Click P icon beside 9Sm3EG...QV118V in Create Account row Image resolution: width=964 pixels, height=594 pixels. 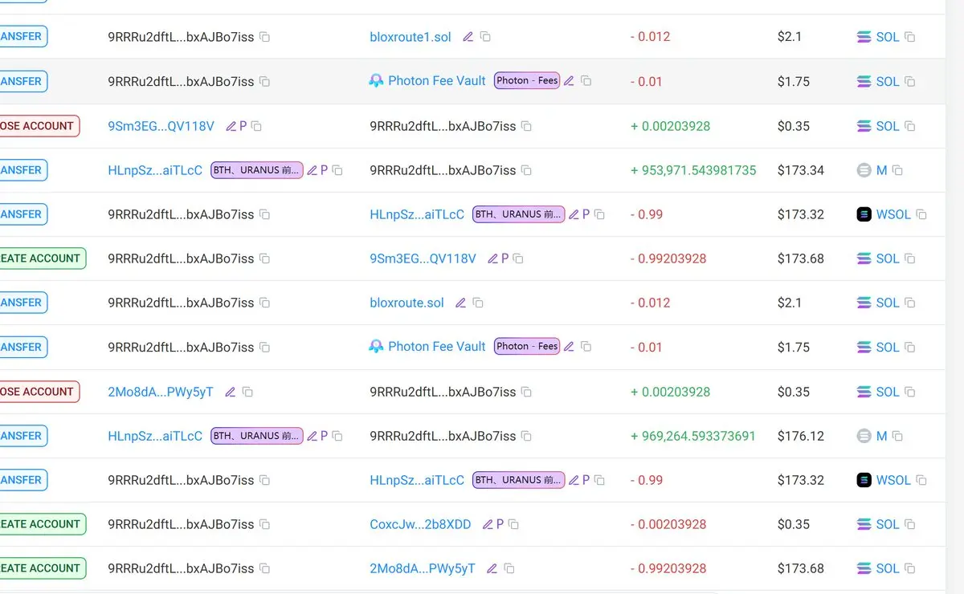[x=504, y=258]
